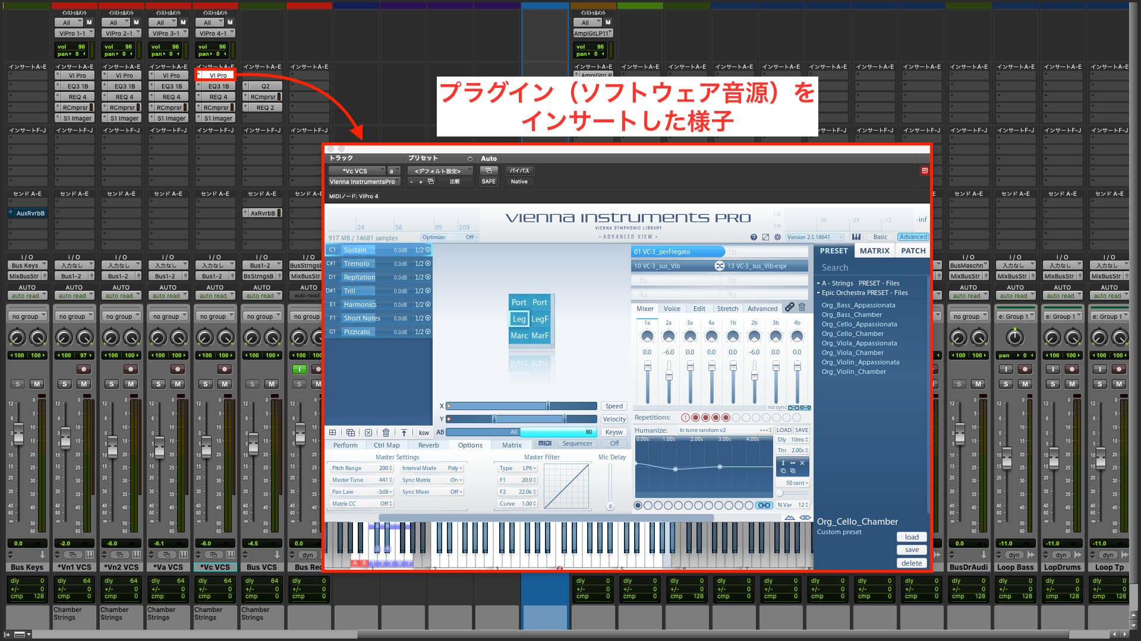
Task: Open the Perform tab
Action: [x=345, y=445]
